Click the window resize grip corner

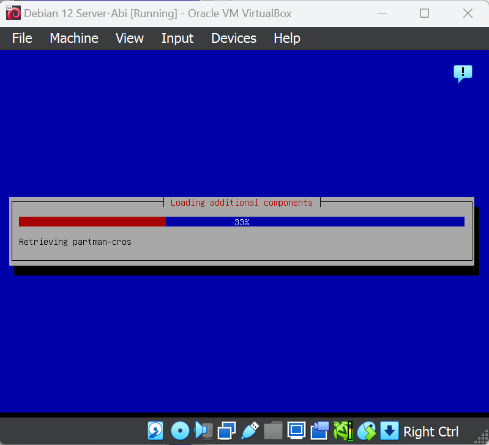(x=482, y=436)
